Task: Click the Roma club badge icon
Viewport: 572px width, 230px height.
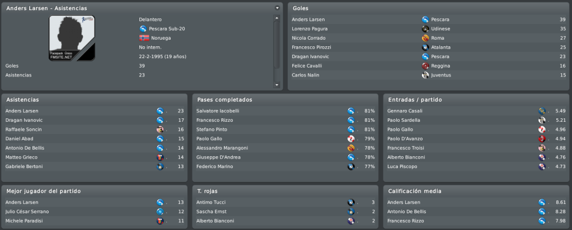Action: (x=425, y=38)
